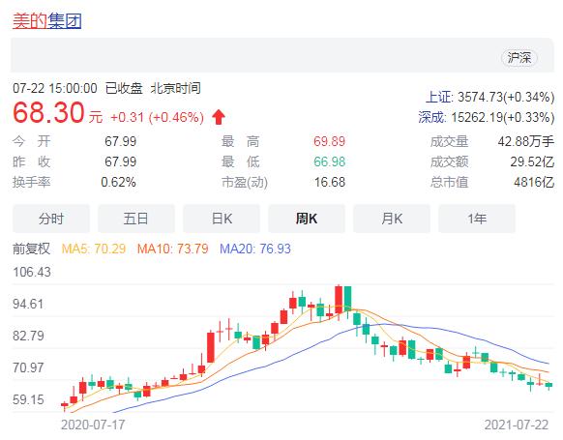563x440 pixels.
Task: Open the 上证 index link
Action: (439, 97)
